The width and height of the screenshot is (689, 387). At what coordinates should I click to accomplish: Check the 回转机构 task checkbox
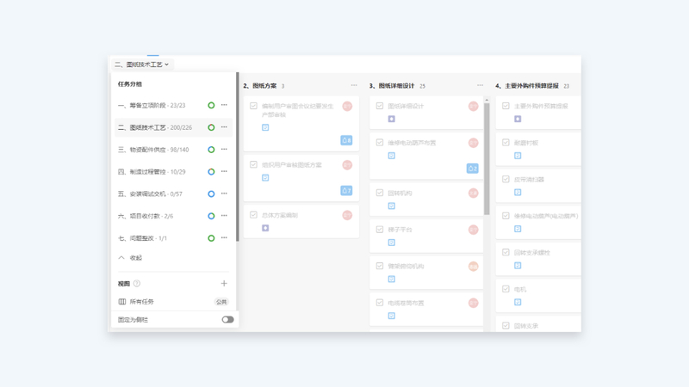[x=380, y=193]
